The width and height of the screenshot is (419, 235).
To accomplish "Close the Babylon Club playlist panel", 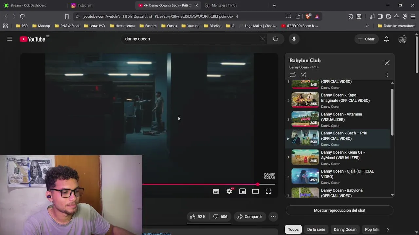I will [387, 63].
